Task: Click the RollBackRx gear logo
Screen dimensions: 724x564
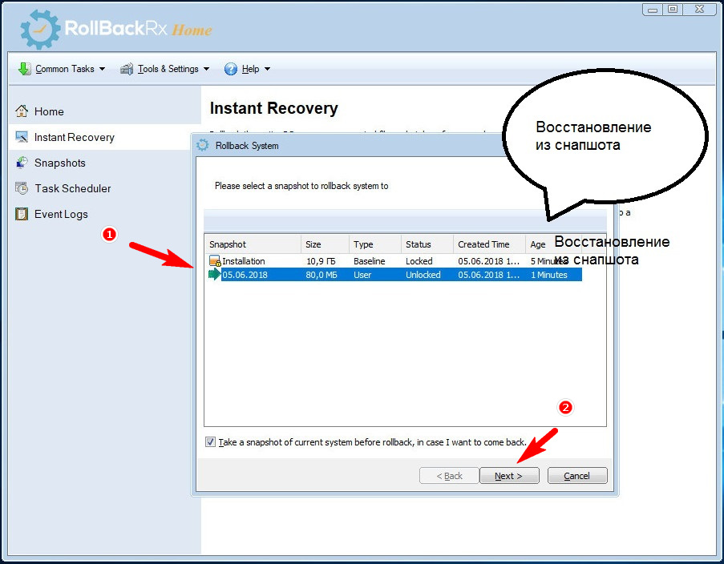Action: pos(40,29)
